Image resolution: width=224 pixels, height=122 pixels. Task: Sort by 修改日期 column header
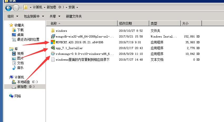pos(126,23)
